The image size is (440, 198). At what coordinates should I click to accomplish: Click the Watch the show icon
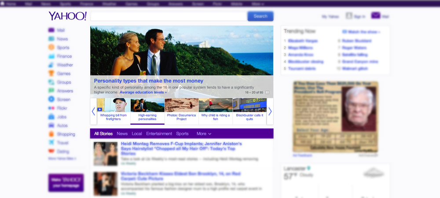point(345,32)
